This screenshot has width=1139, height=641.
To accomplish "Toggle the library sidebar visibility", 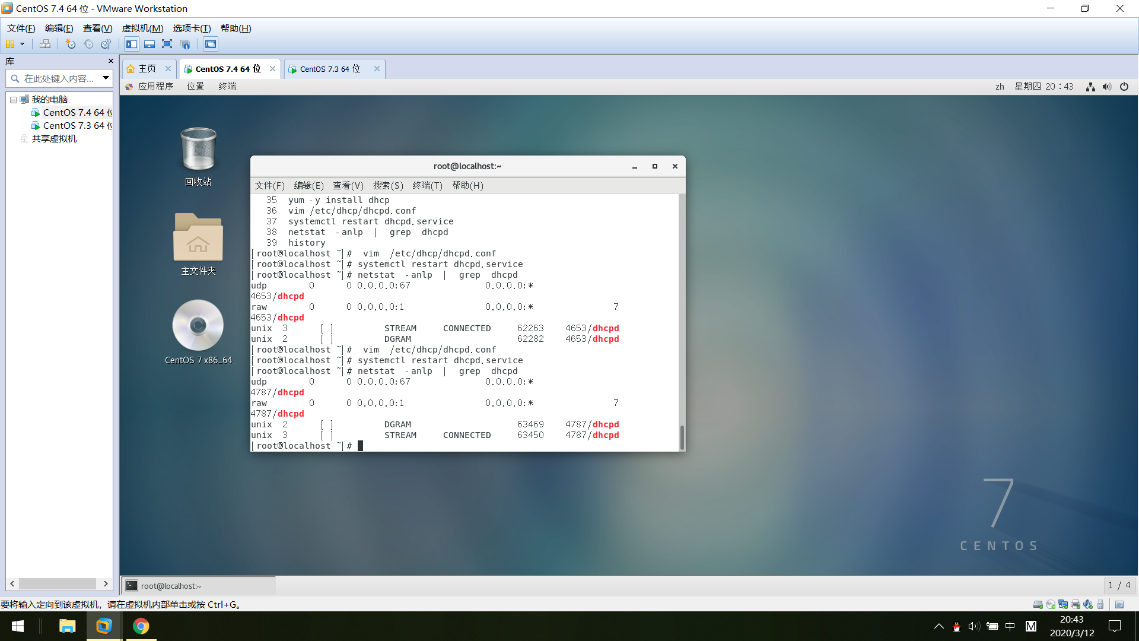I will click(131, 44).
